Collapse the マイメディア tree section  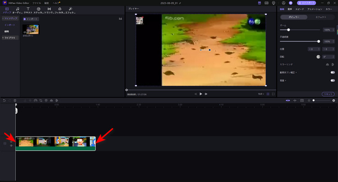coord(9,19)
